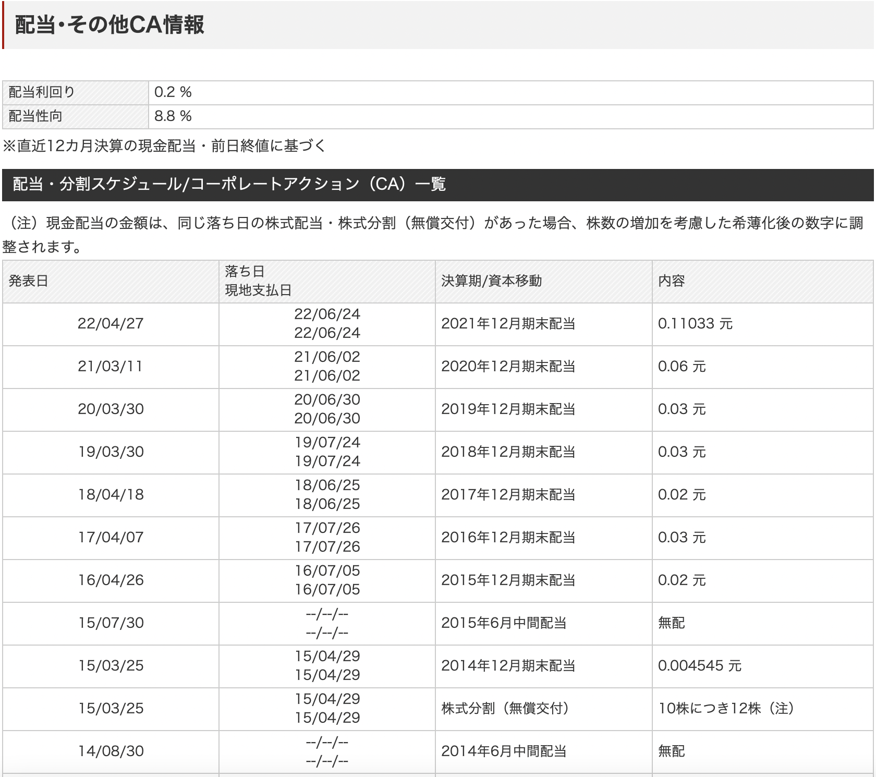The image size is (876, 777).
Task: Select the 配当性向 label cell
Action: (76, 116)
